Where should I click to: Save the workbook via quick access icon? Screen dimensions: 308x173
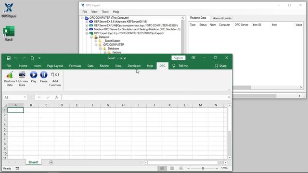pos(9,58)
